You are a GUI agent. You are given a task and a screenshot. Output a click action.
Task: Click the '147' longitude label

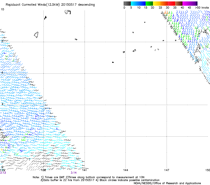167,170
